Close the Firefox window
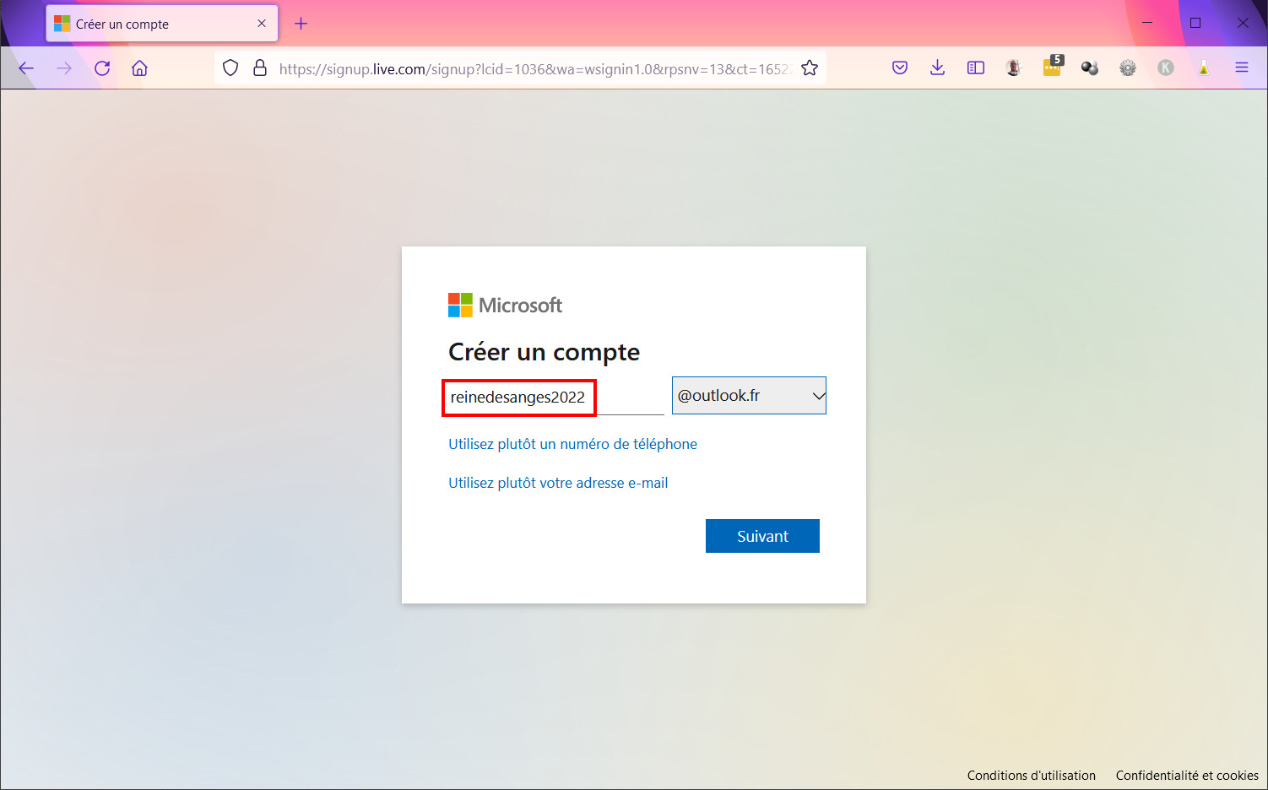The height and width of the screenshot is (790, 1268). [x=1243, y=23]
